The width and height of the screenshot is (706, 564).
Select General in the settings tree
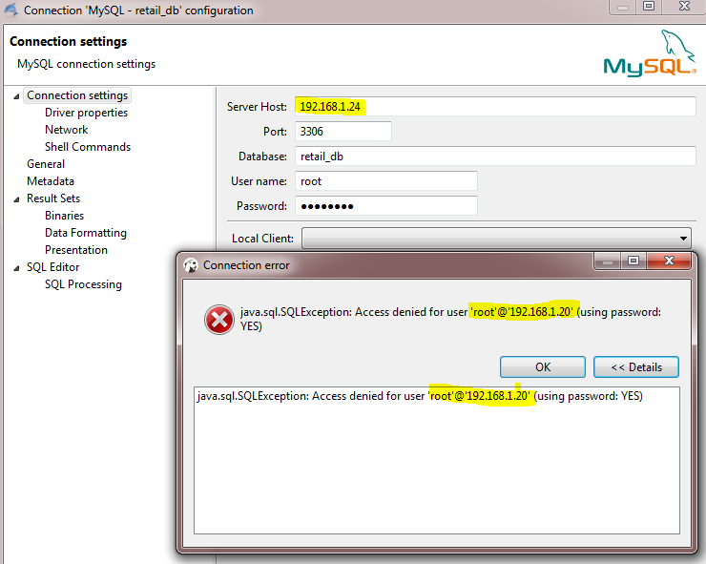click(46, 164)
